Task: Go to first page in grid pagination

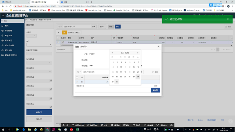Action: pos(212,49)
